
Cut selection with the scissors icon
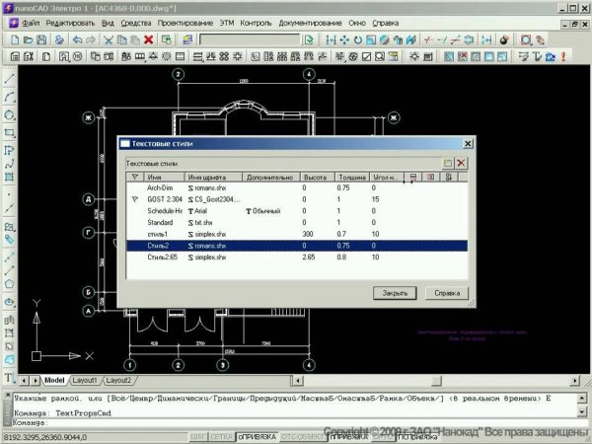tap(109, 39)
